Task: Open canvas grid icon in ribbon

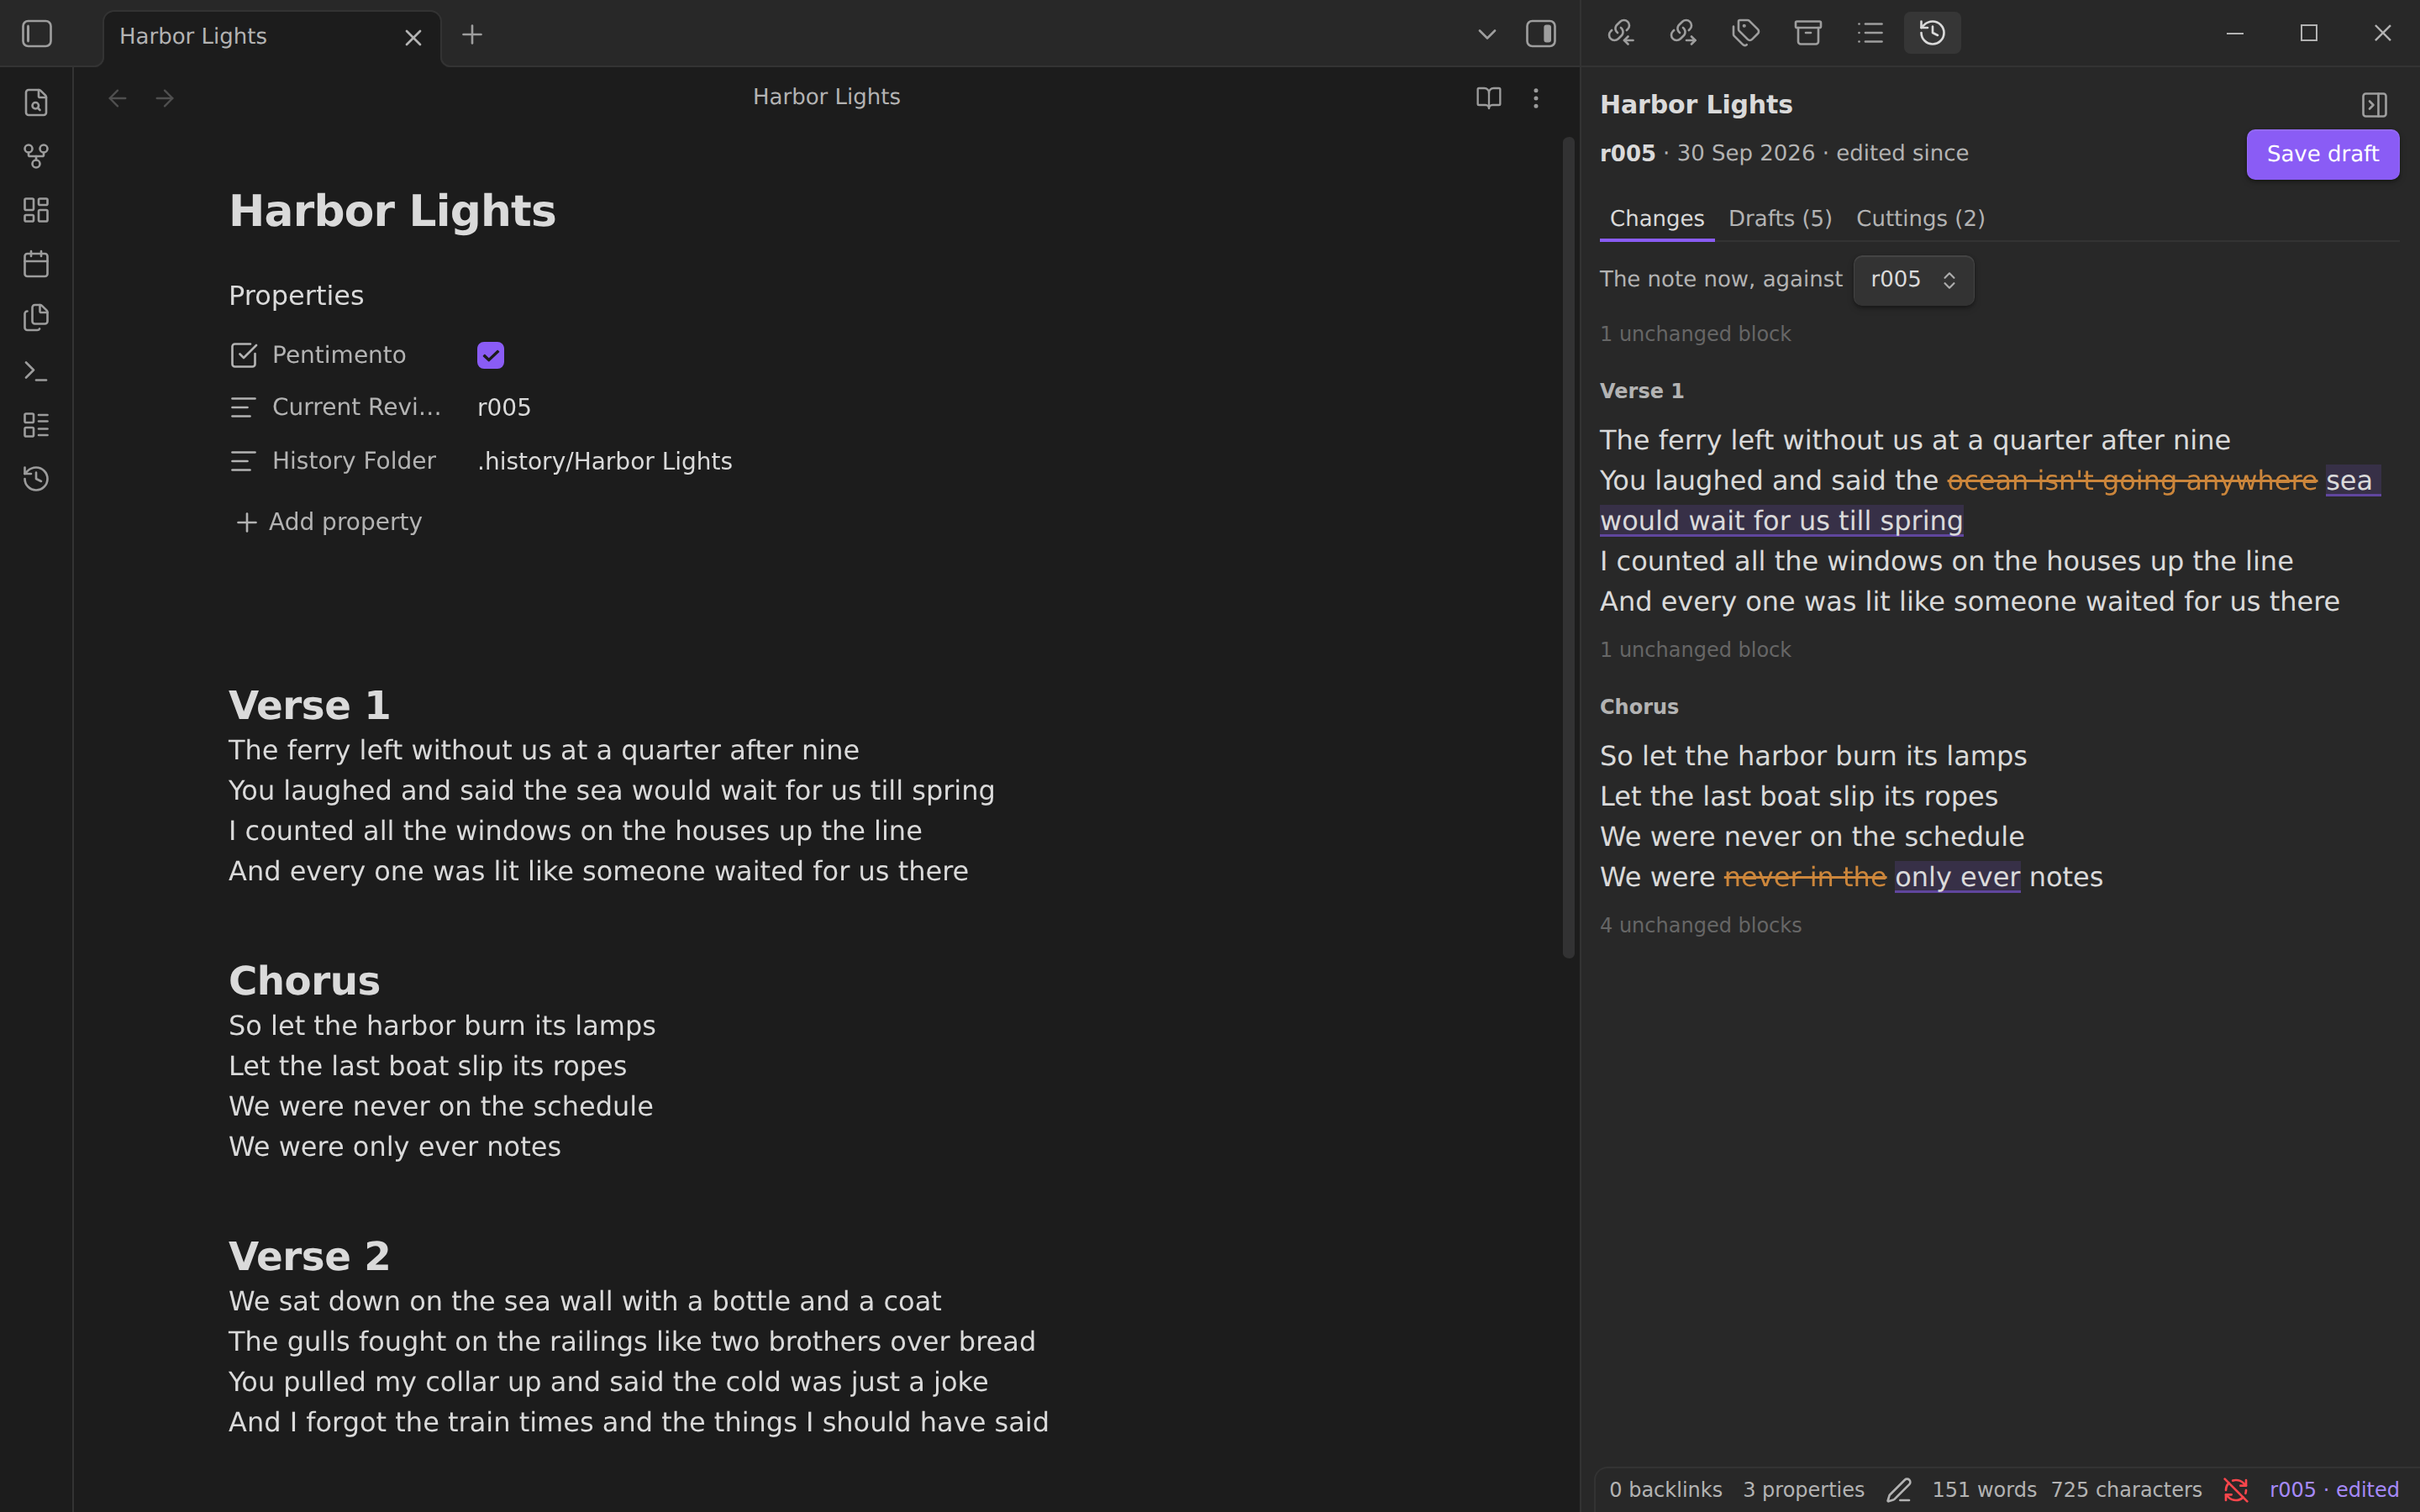Action: [x=36, y=210]
